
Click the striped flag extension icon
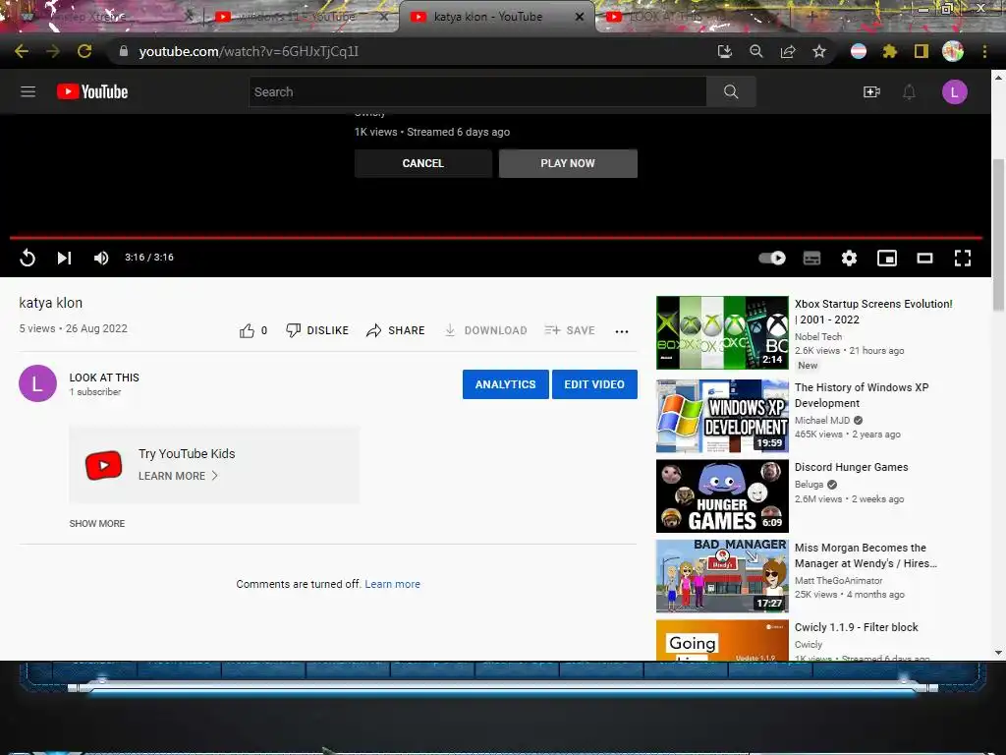pos(859,51)
